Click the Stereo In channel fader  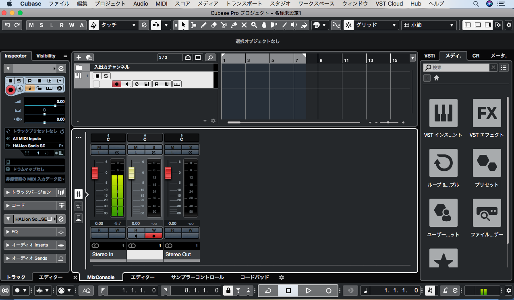[95, 173]
